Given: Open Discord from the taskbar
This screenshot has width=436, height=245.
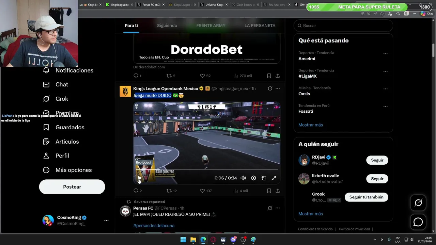Looking at the screenshot, I should (x=233, y=240).
